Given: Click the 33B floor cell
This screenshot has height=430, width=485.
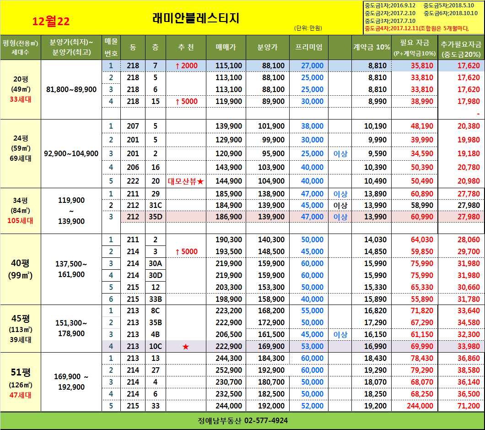Looking at the screenshot, I should click(156, 299).
